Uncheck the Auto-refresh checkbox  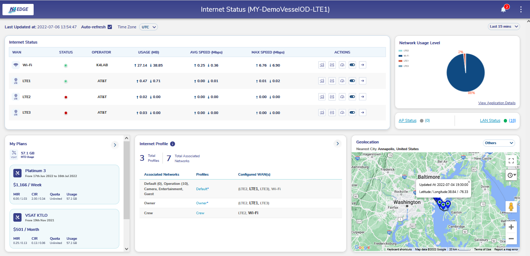coord(110,27)
